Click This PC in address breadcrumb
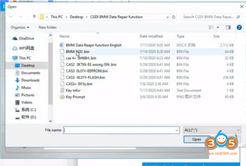 click(x=57, y=17)
